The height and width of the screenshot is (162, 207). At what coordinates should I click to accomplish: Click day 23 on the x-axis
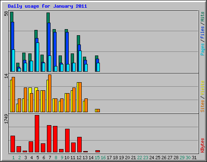146,158
